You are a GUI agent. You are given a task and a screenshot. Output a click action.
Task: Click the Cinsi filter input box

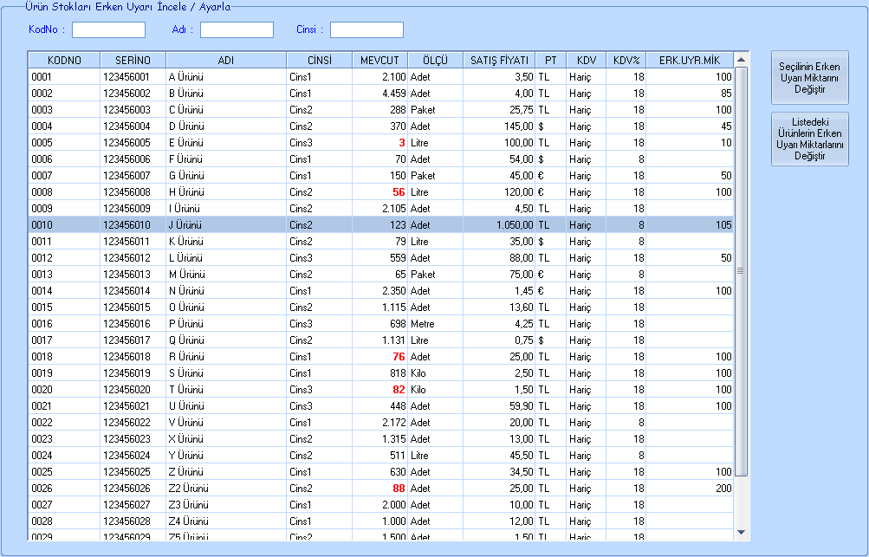(x=366, y=30)
